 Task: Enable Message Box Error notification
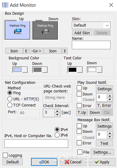[x=79, y=143]
